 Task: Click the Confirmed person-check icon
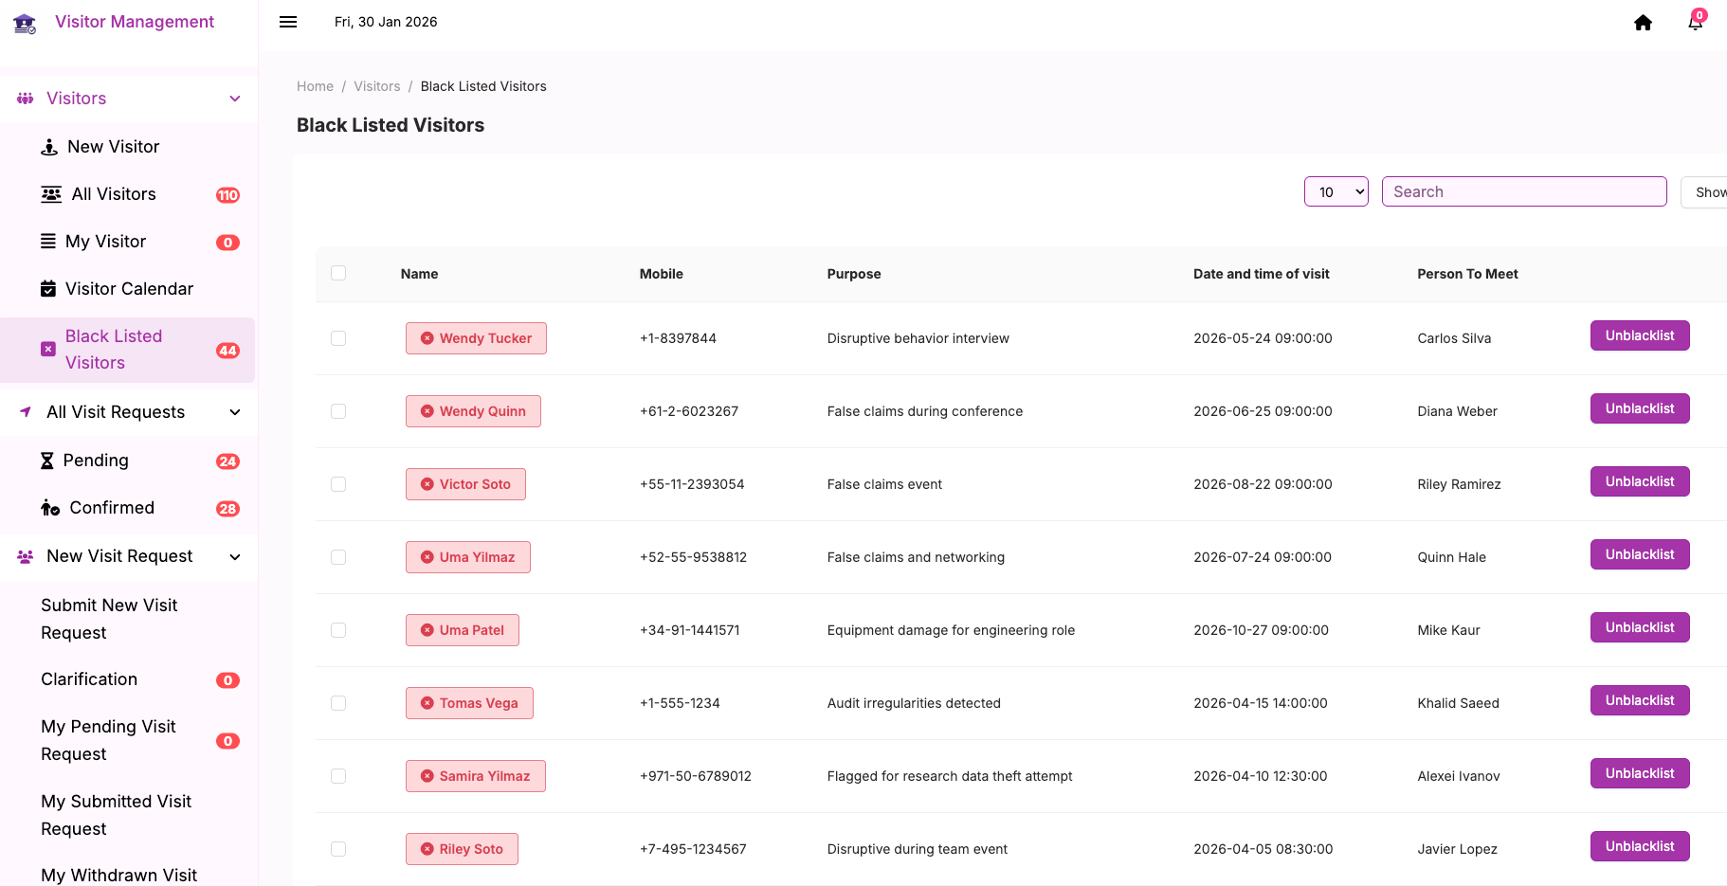[x=50, y=508]
